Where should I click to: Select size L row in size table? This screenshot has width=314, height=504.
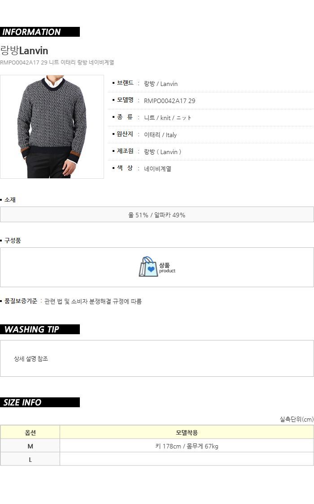click(157, 459)
